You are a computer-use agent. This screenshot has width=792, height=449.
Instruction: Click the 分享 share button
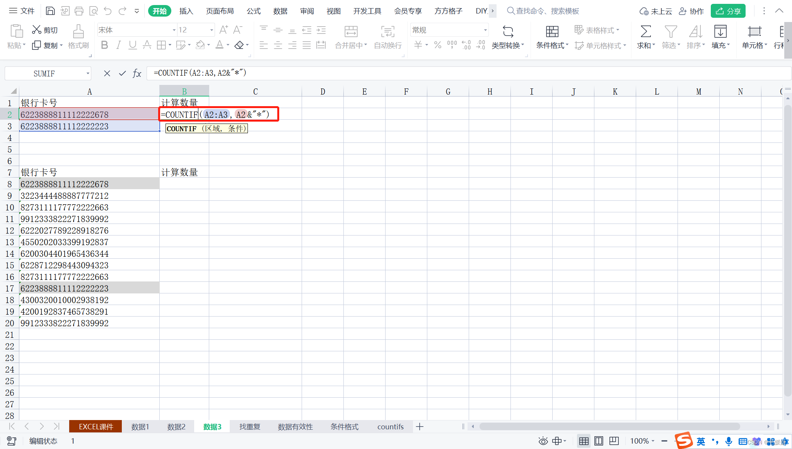coord(728,11)
